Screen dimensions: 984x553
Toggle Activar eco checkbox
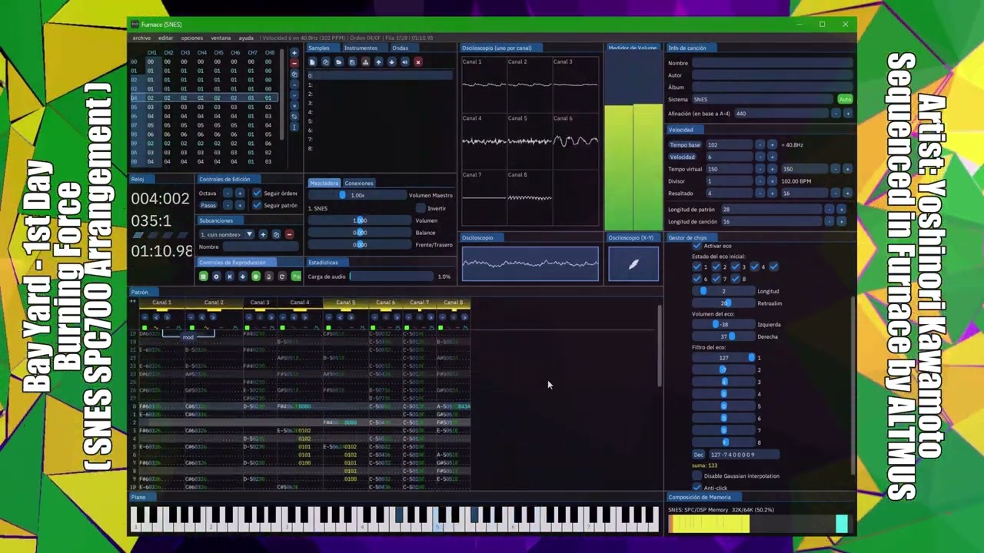696,245
